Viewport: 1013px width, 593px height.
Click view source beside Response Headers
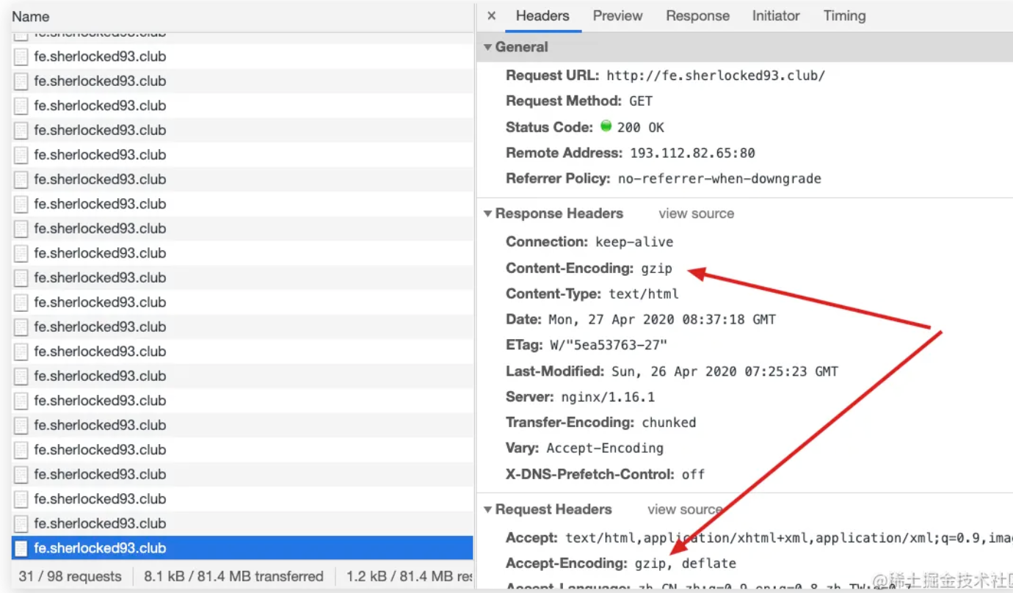[x=696, y=214]
